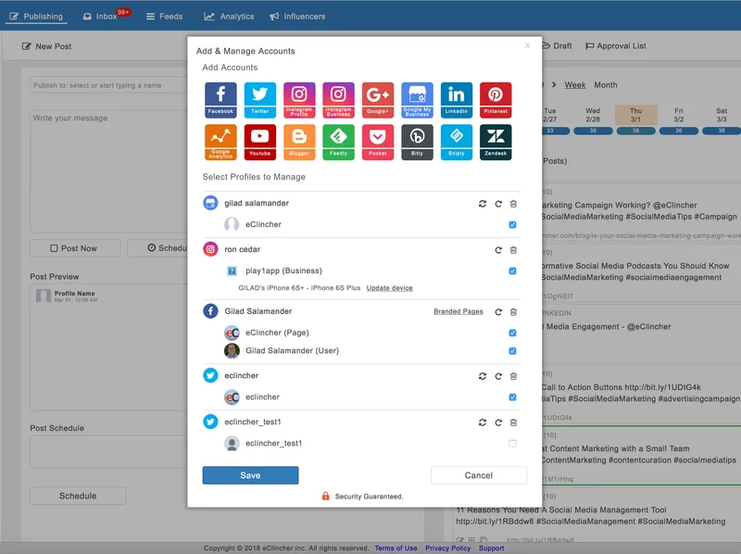This screenshot has height=554, width=741.
Task: Open the Analytics tab
Action: [229, 17]
